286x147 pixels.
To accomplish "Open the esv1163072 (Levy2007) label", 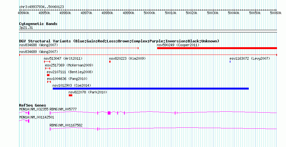I will pyautogui.click(x=250, y=58).
